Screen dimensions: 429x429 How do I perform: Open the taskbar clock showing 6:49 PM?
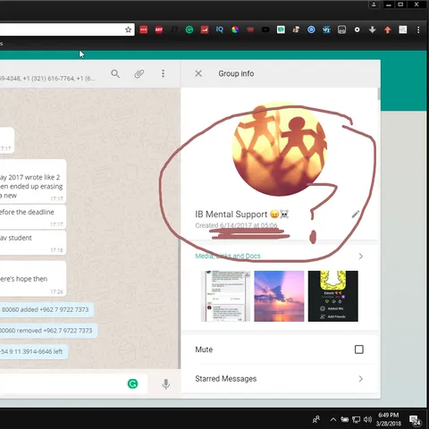pos(389,419)
